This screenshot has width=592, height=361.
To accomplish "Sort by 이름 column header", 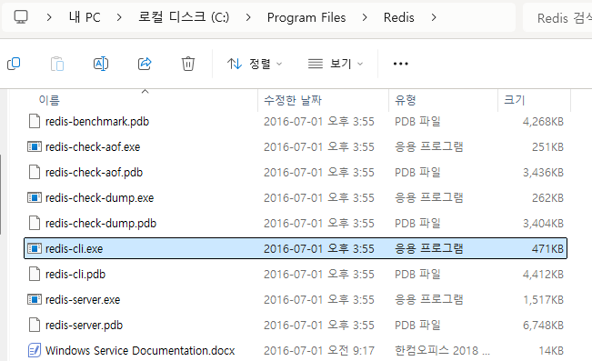I will pyautogui.click(x=49, y=100).
